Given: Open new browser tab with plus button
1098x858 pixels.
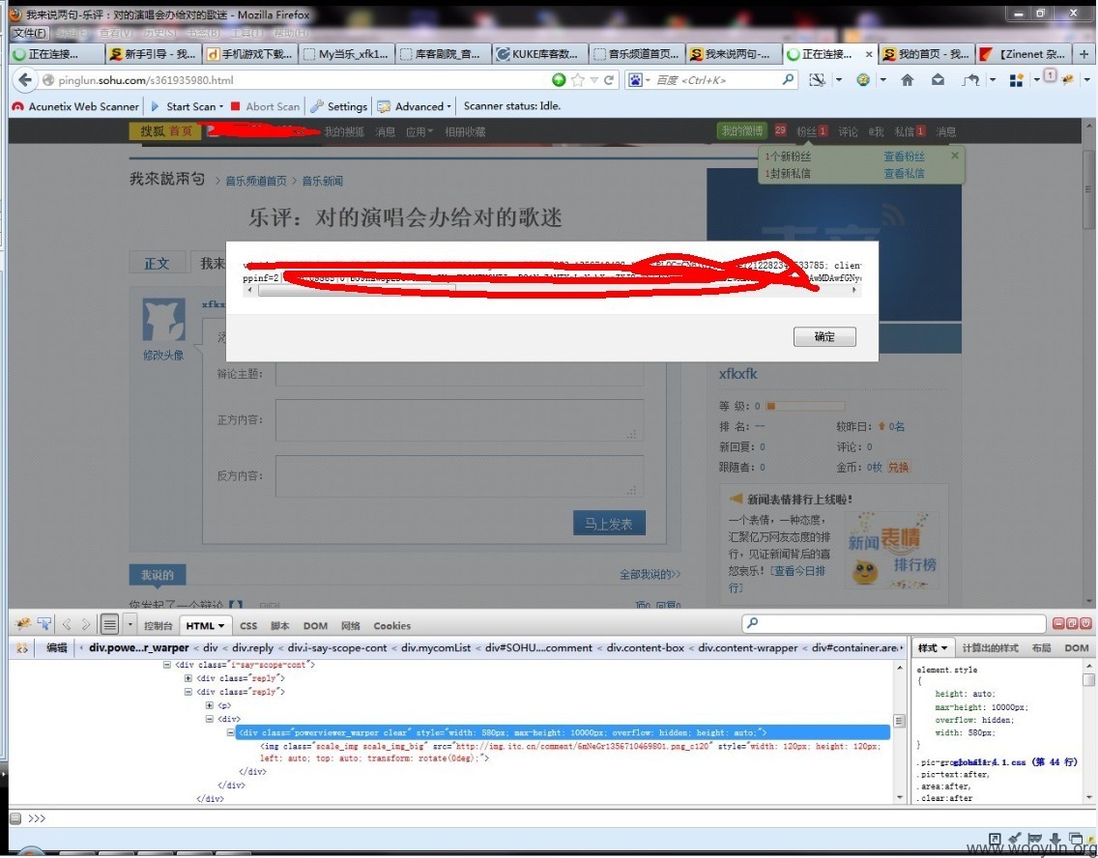Looking at the screenshot, I should pyautogui.click(x=1084, y=54).
